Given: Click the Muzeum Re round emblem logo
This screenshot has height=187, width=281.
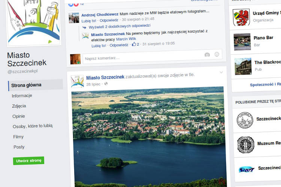Looking at the screenshot, I should [x=246, y=145].
